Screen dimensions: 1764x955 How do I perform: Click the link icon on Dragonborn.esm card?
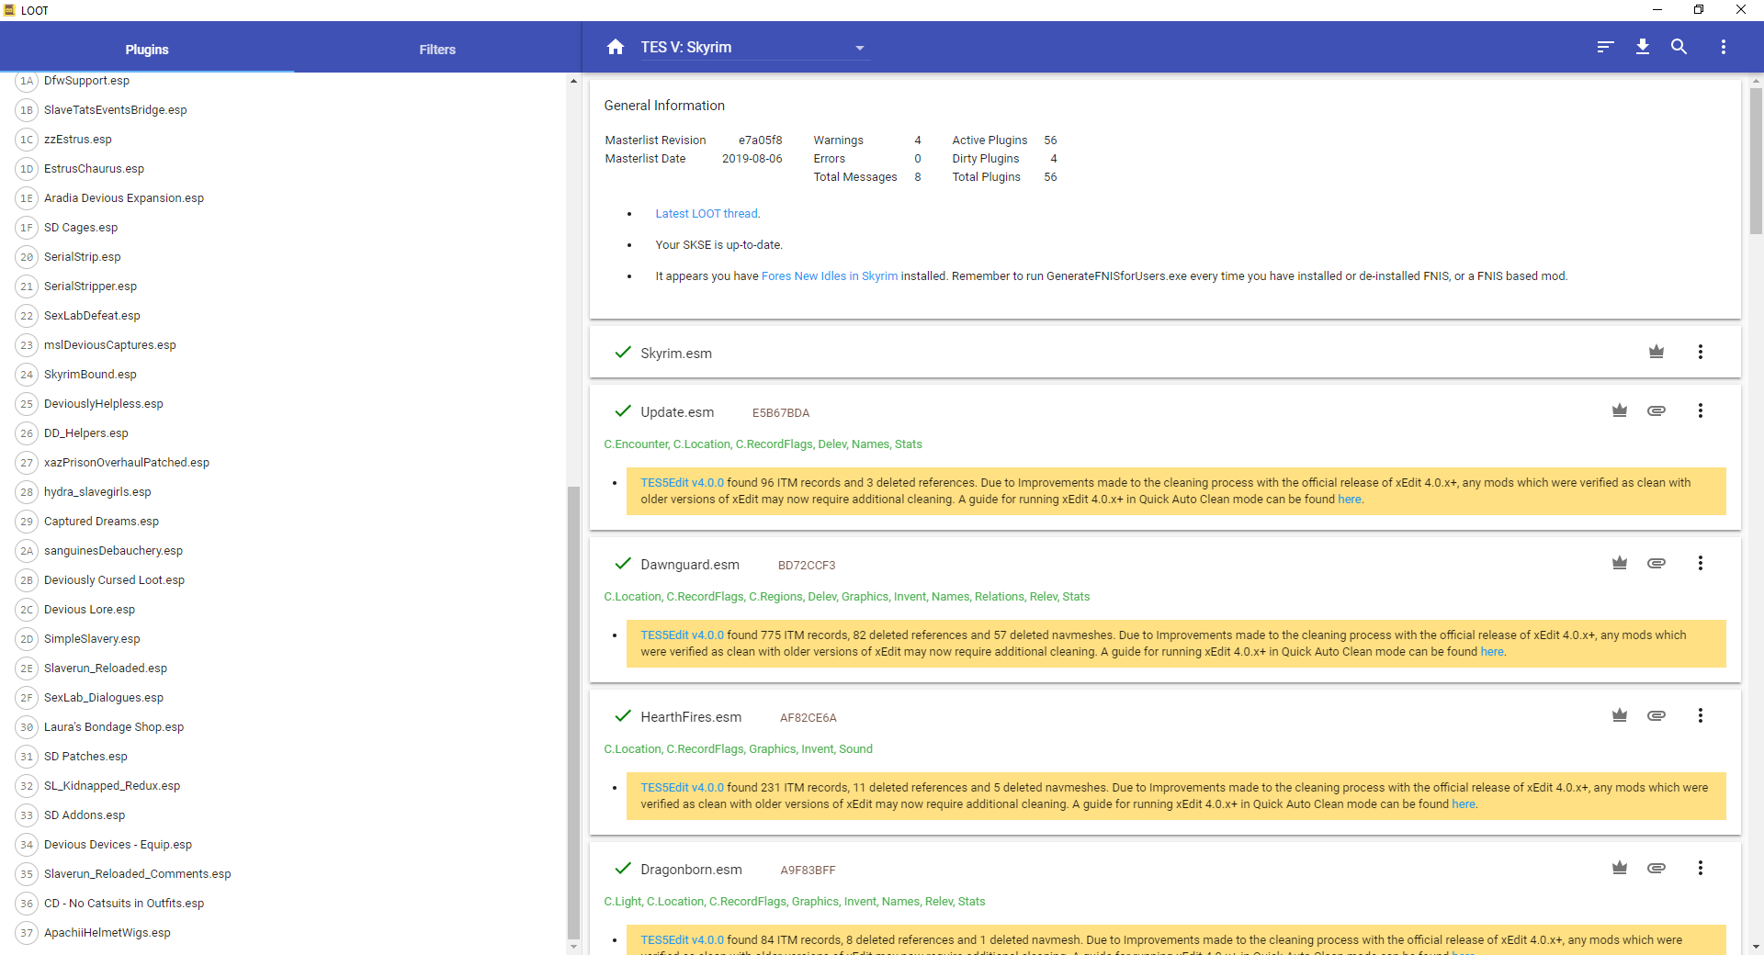pos(1657,868)
